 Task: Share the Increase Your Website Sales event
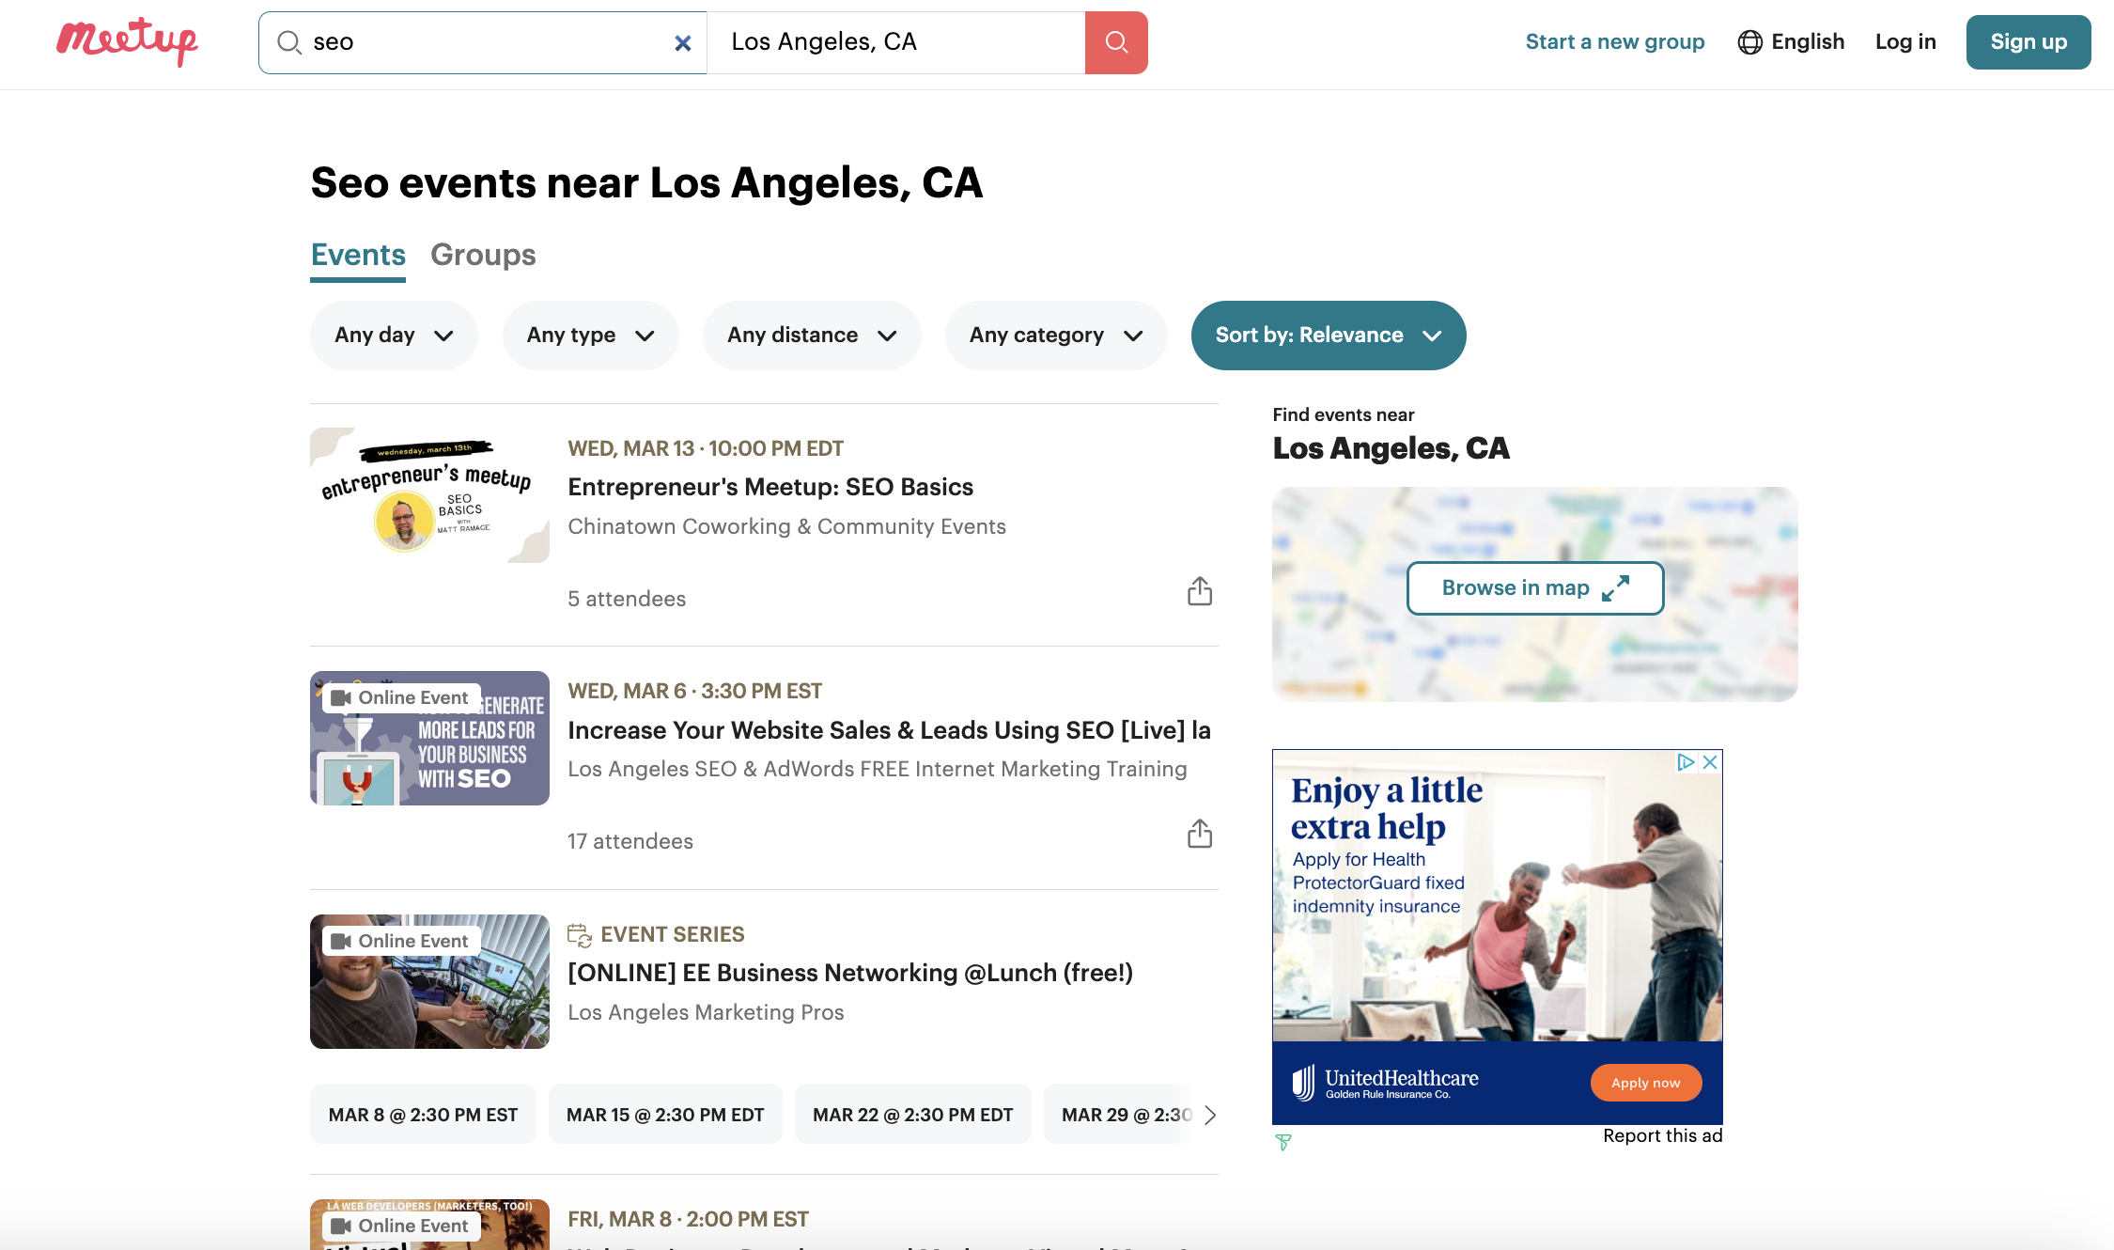pos(1199,834)
